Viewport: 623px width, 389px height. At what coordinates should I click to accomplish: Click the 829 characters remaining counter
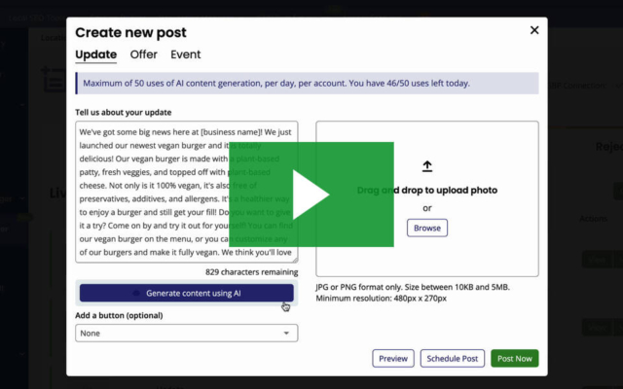click(x=251, y=272)
